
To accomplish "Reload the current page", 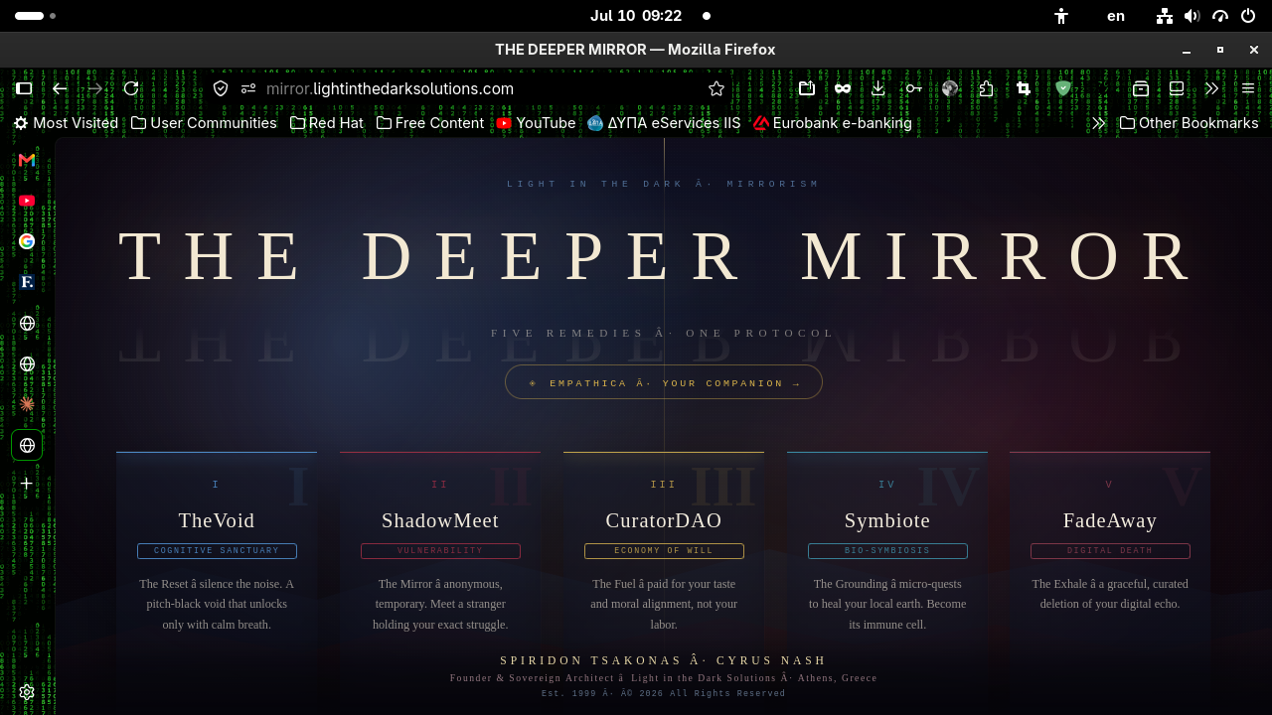I will pos(131,88).
